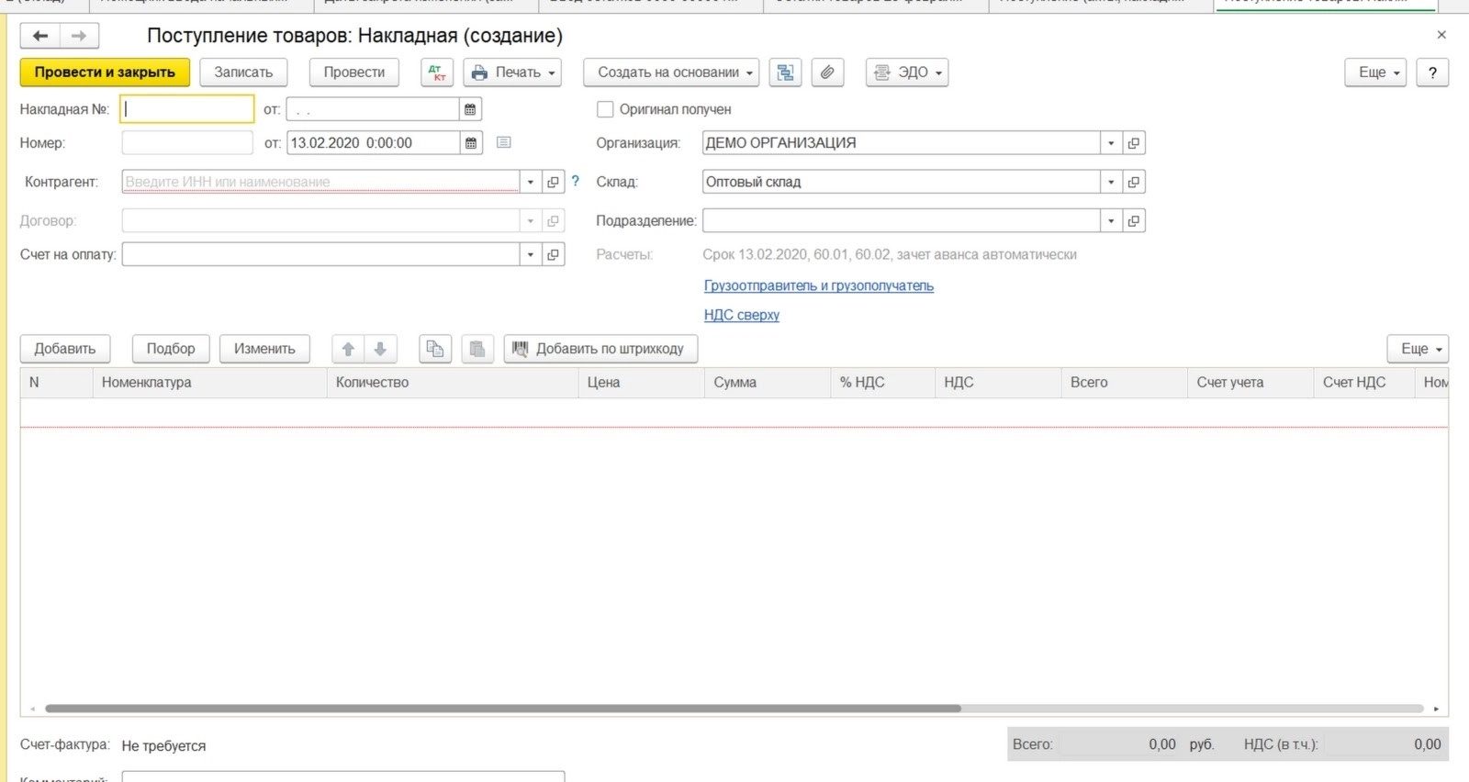Viewport: 1469px width, 782px height.
Task: Expand the disabled Договор dropdown arrow
Action: coord(530,220)
